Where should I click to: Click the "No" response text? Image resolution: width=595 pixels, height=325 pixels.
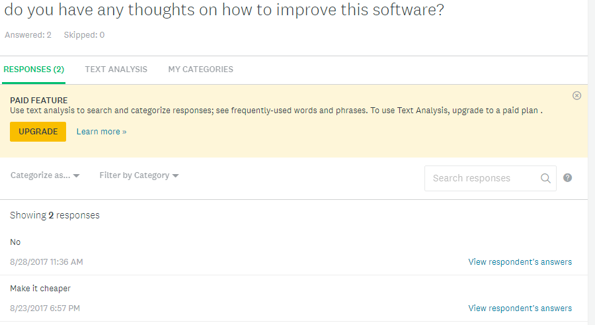tap(15, 242)
